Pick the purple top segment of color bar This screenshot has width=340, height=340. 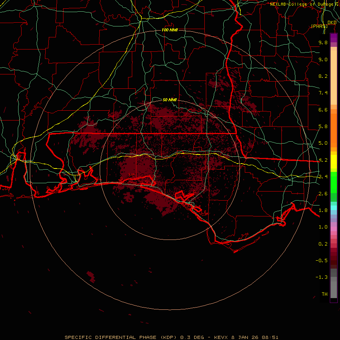334,38
